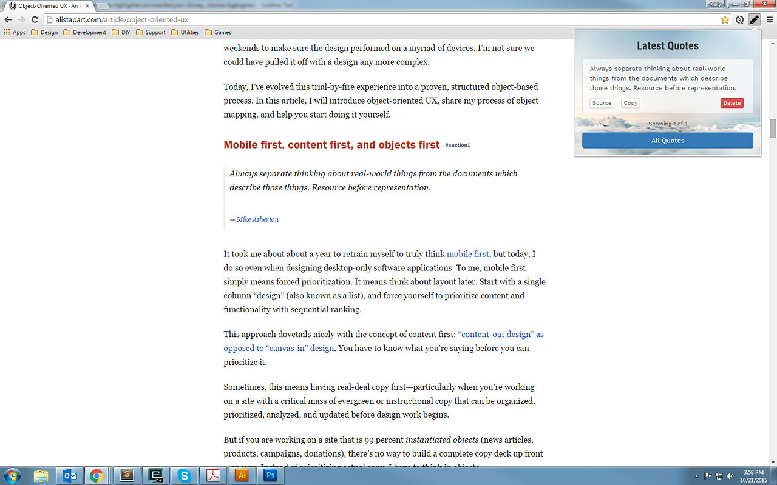The width and height of the screenshot is (777, 485).
Task: Reload the page with the refresh icon
Action: coord(35,19)
